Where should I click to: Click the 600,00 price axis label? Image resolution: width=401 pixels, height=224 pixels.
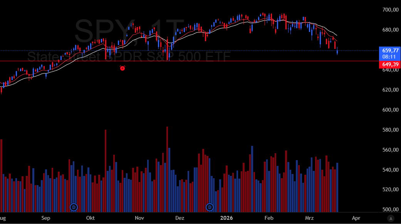pos(390,110)
